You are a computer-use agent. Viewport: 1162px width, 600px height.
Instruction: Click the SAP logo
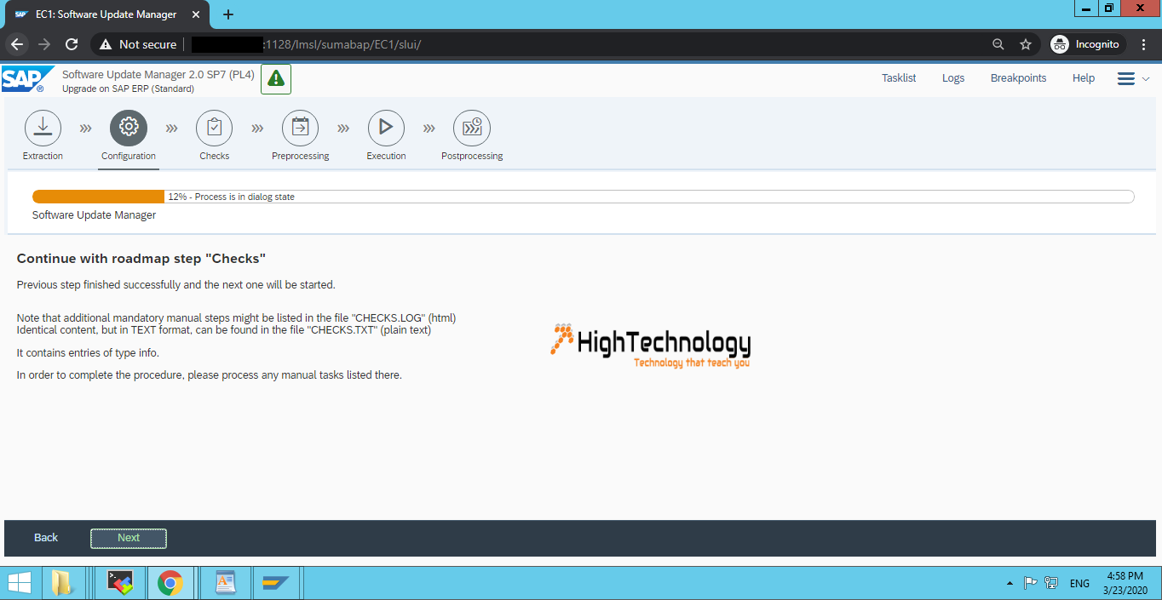point(26,79)
